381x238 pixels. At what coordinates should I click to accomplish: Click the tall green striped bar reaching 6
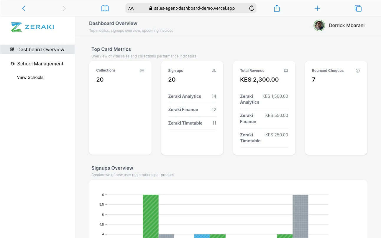click(151, 216)
